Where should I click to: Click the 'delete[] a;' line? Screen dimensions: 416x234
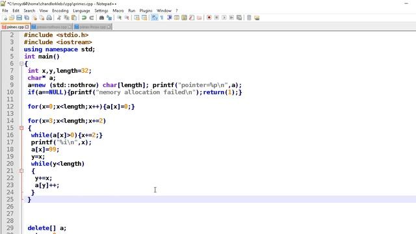coord(47,228)
